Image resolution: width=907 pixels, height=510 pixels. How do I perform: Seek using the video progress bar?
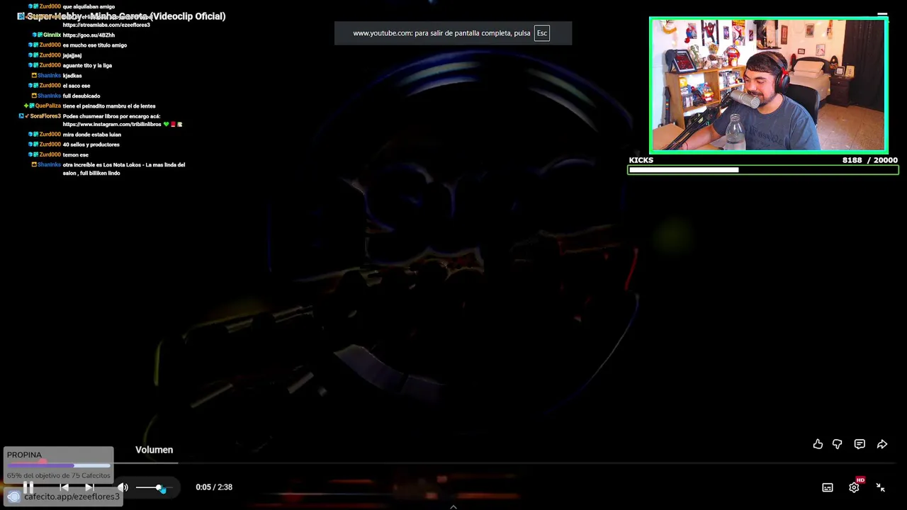tap(453, 464)
